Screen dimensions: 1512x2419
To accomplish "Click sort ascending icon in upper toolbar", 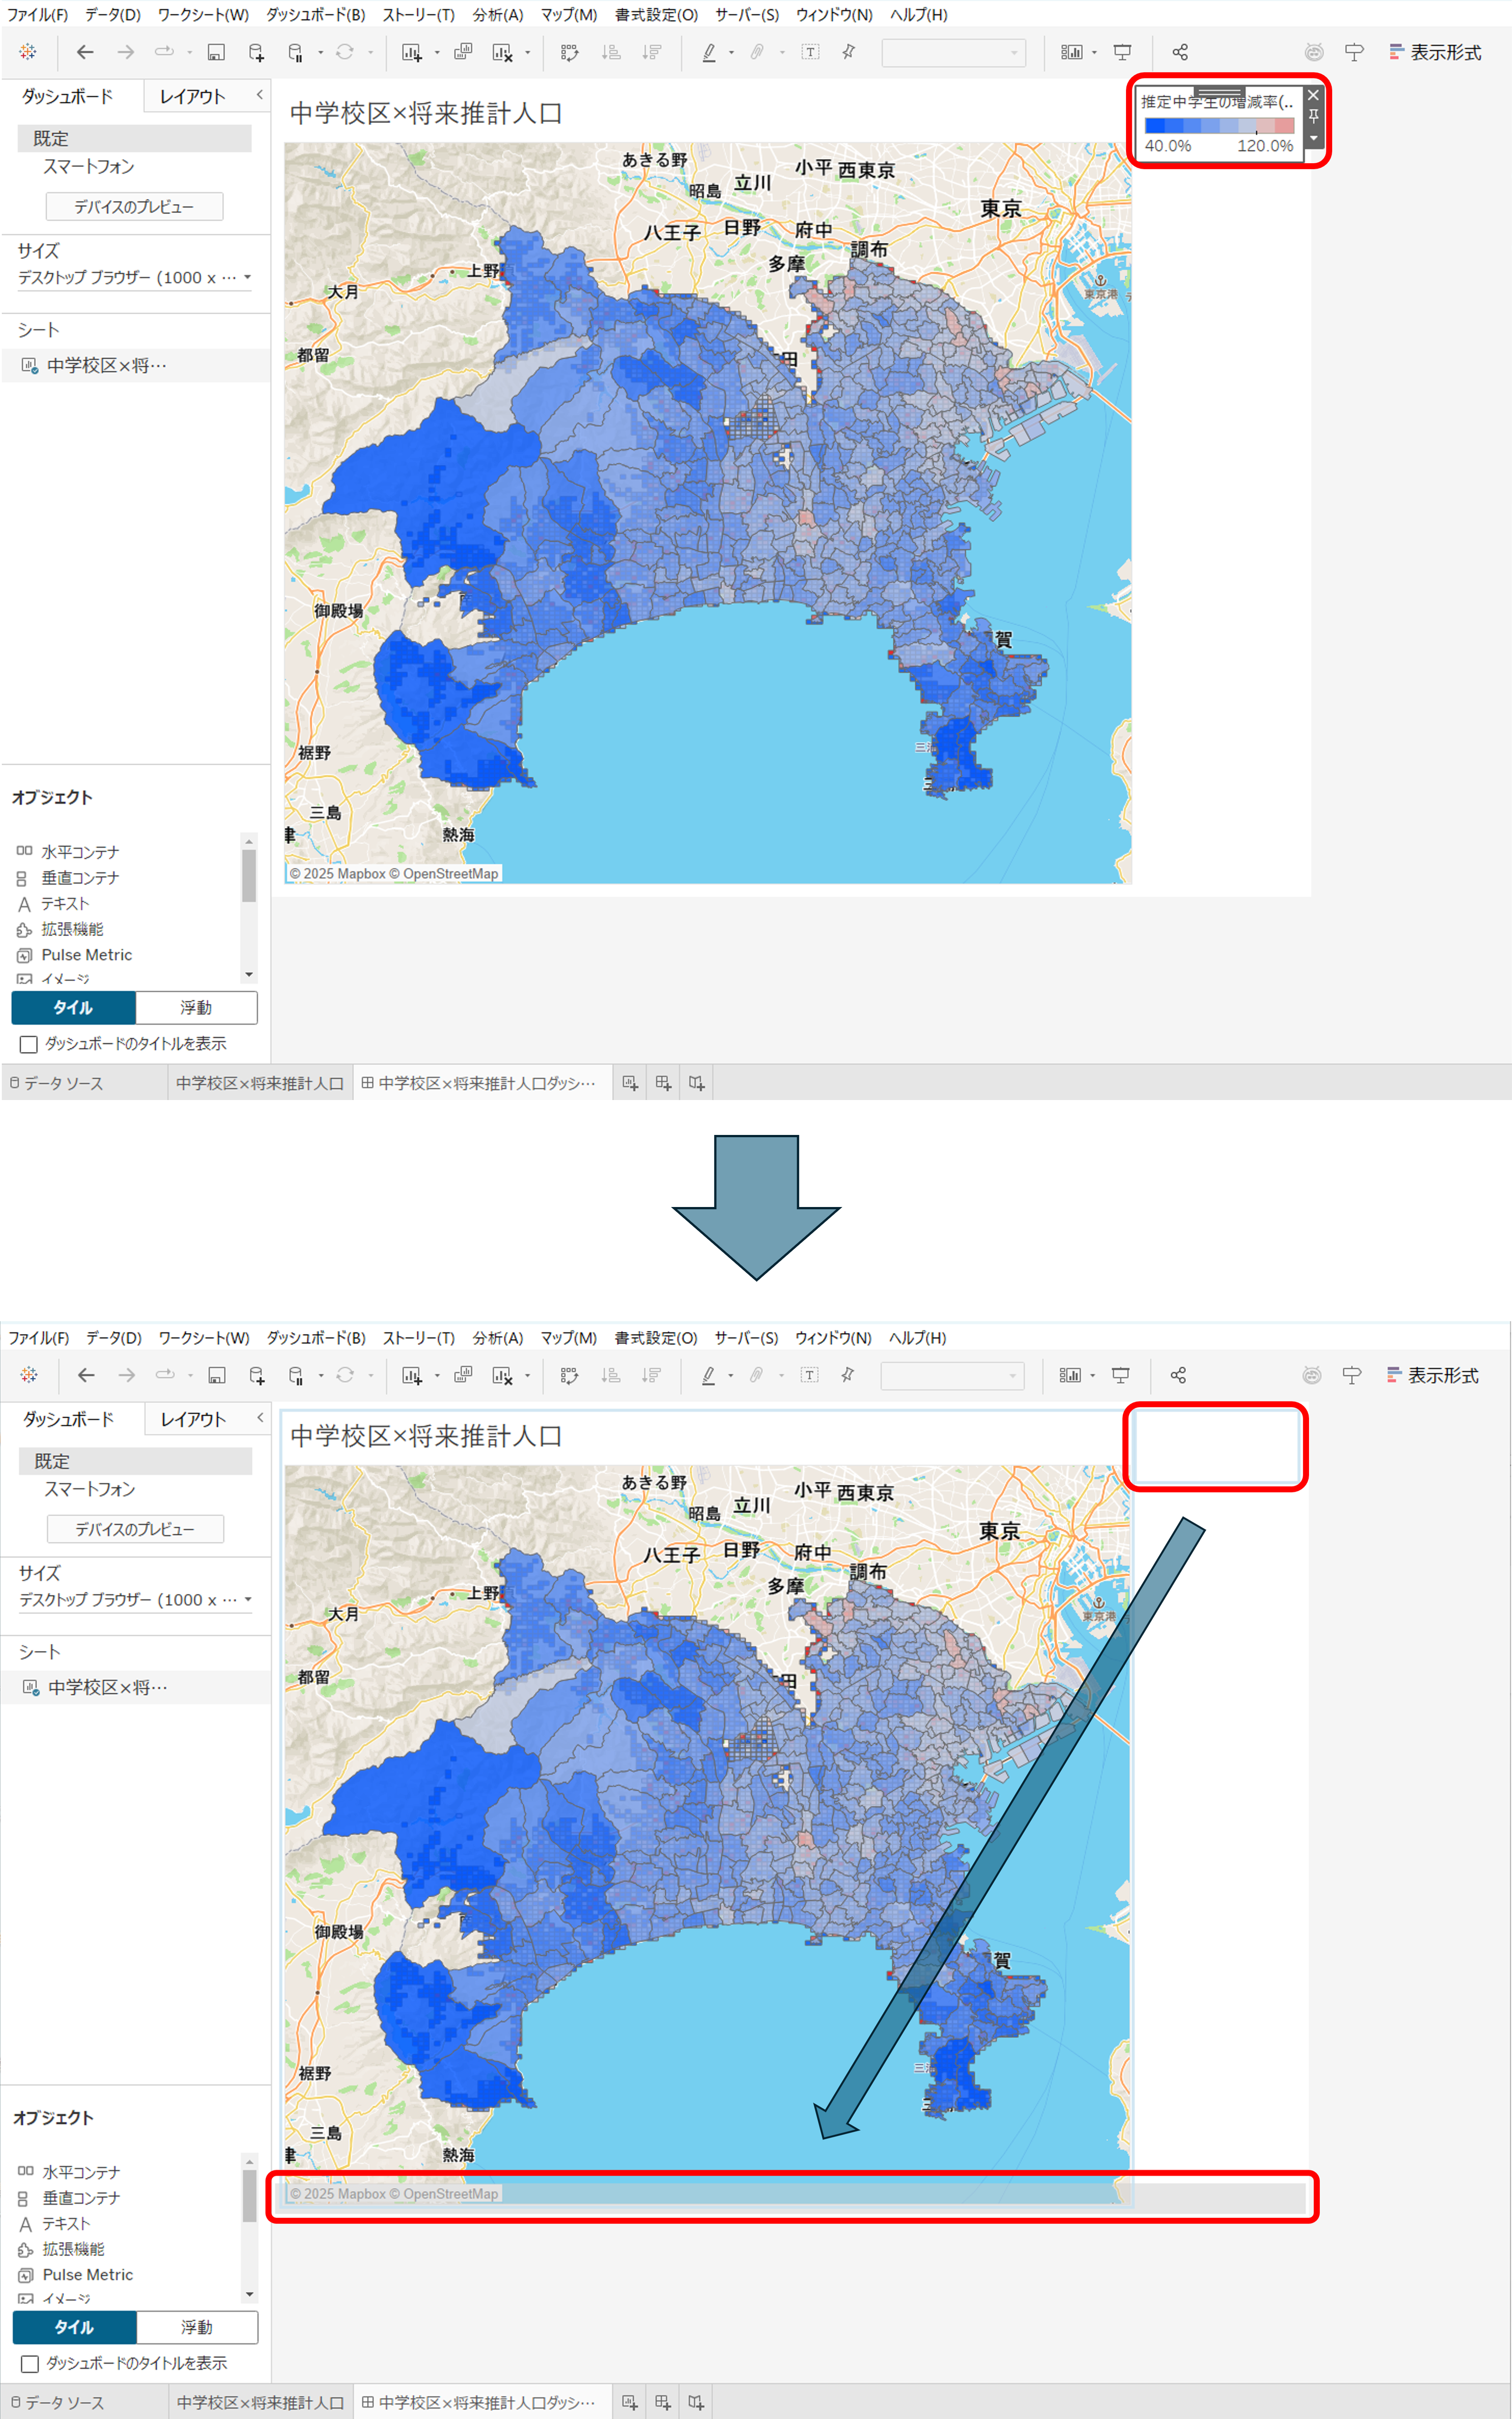I will 611,52.
